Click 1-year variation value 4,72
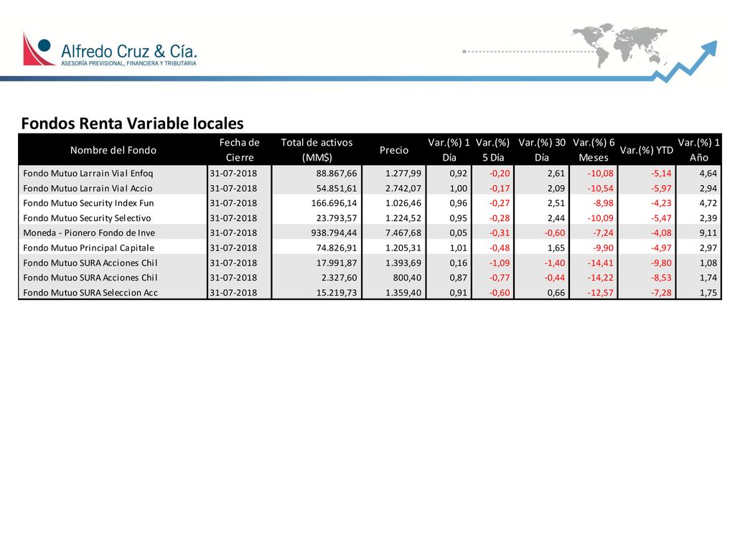 tap(708, 203)
